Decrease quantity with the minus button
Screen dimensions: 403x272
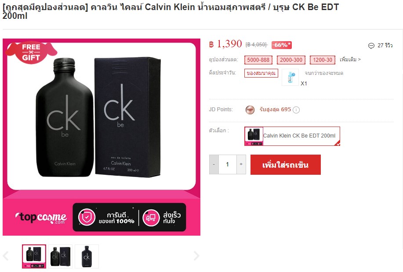pyautogui.click(x=214, y=164)
